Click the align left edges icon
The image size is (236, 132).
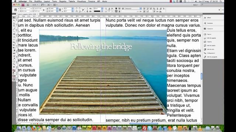154,9
